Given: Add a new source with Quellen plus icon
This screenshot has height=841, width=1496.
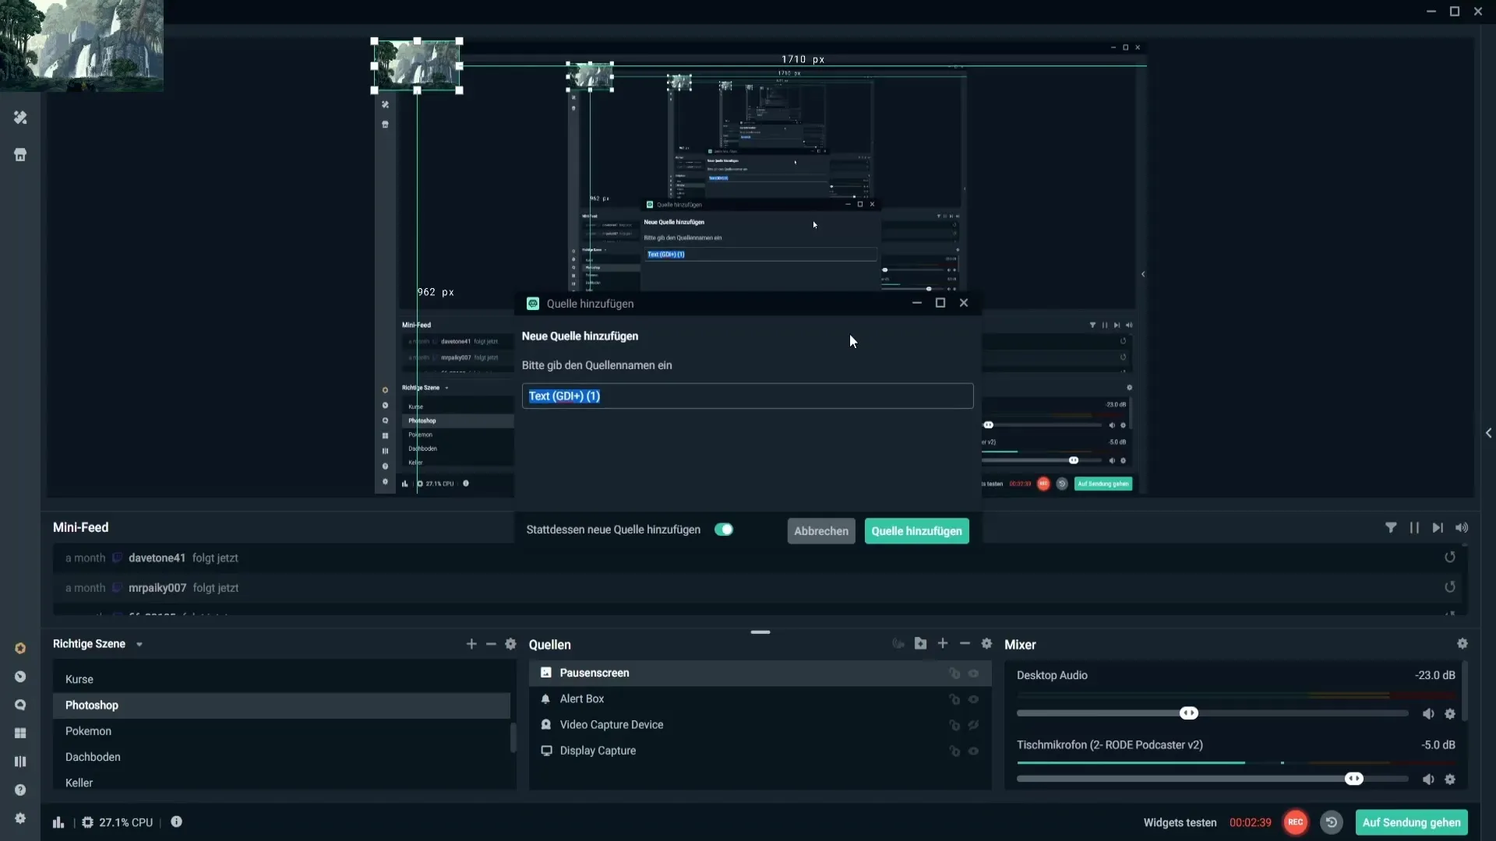Looking at the screenshot, I should click(943, 643).
